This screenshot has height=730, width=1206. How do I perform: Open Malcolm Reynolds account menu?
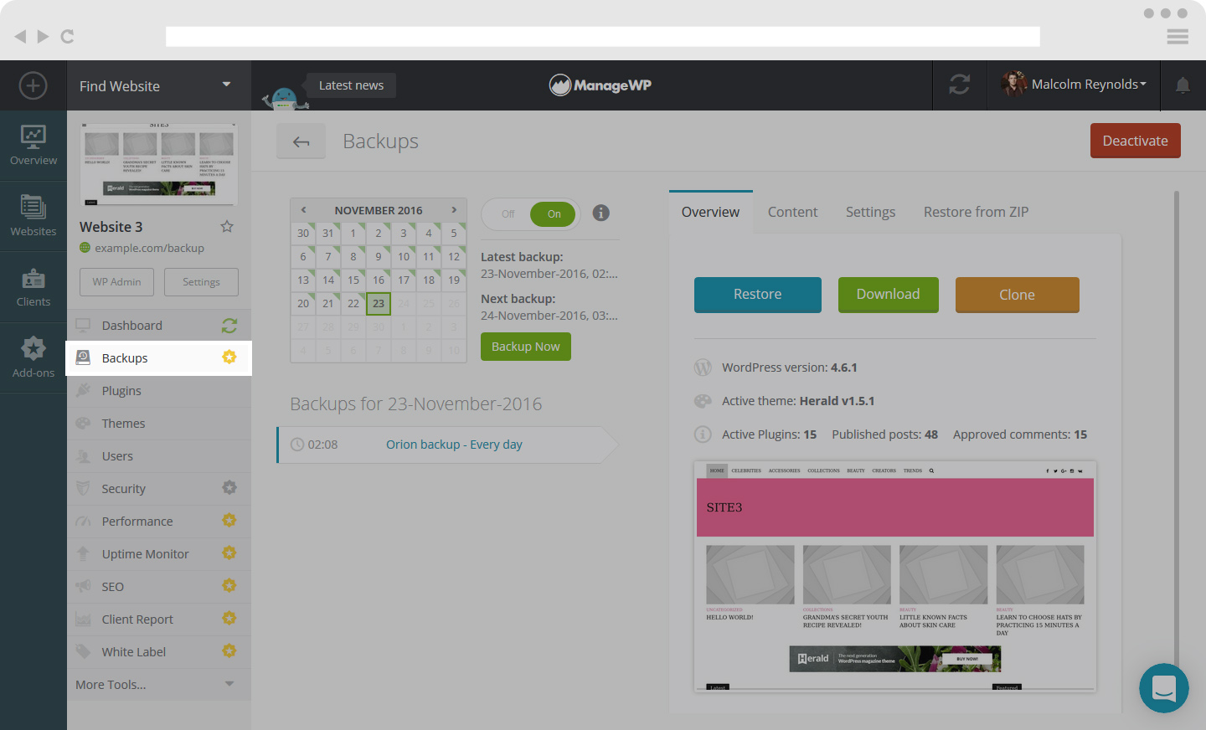coord(1075,85)
